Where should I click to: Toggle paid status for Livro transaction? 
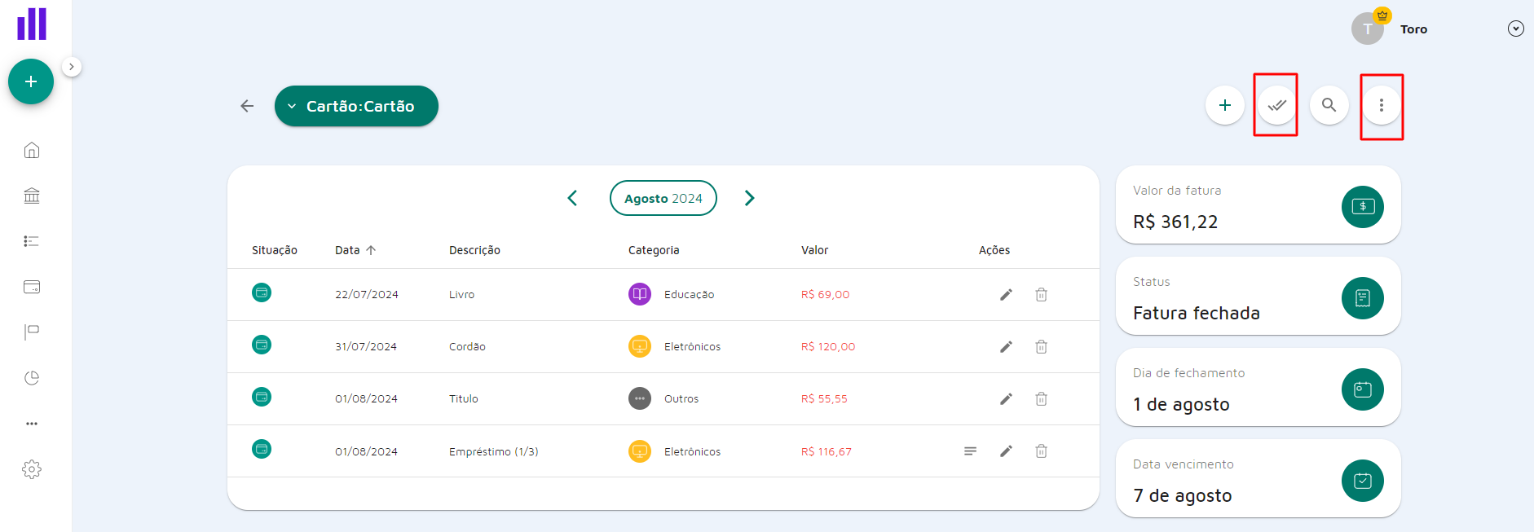[262, 293]
